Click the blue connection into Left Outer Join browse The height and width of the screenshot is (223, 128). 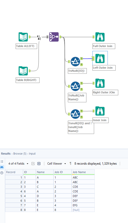click(87, 58)
